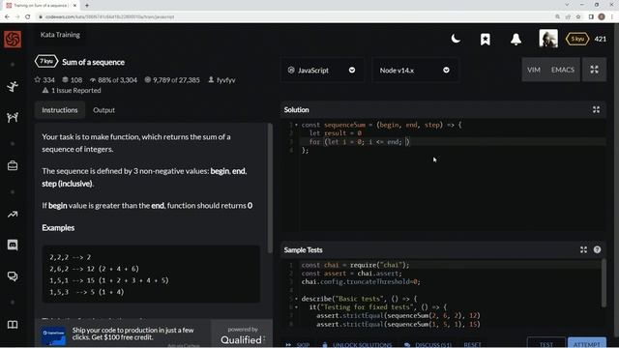Click the Kata Training header label
The width and height of the screenshot is (619, 348).
coord(60,35)
